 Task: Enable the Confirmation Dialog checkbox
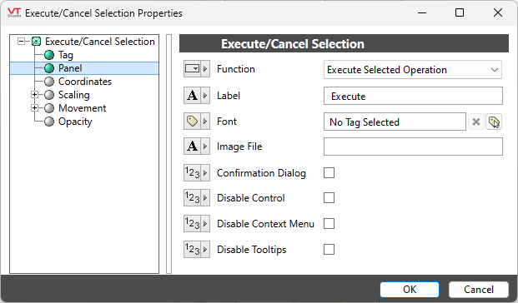[329, 173]
